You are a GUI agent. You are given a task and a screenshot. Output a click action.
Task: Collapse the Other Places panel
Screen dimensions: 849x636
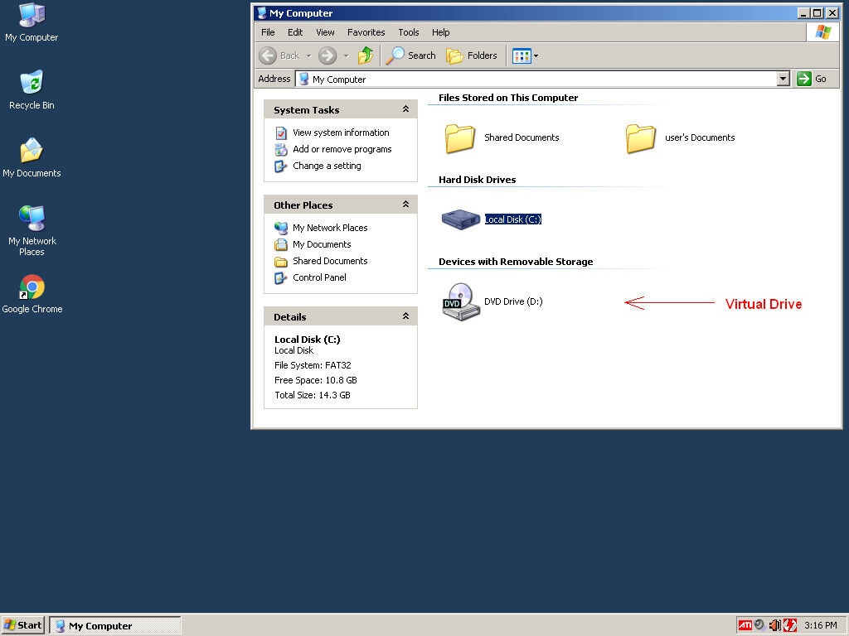pos(405,205)
